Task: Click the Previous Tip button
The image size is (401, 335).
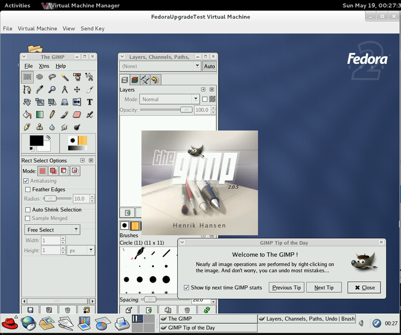Action: click(286, 287)
